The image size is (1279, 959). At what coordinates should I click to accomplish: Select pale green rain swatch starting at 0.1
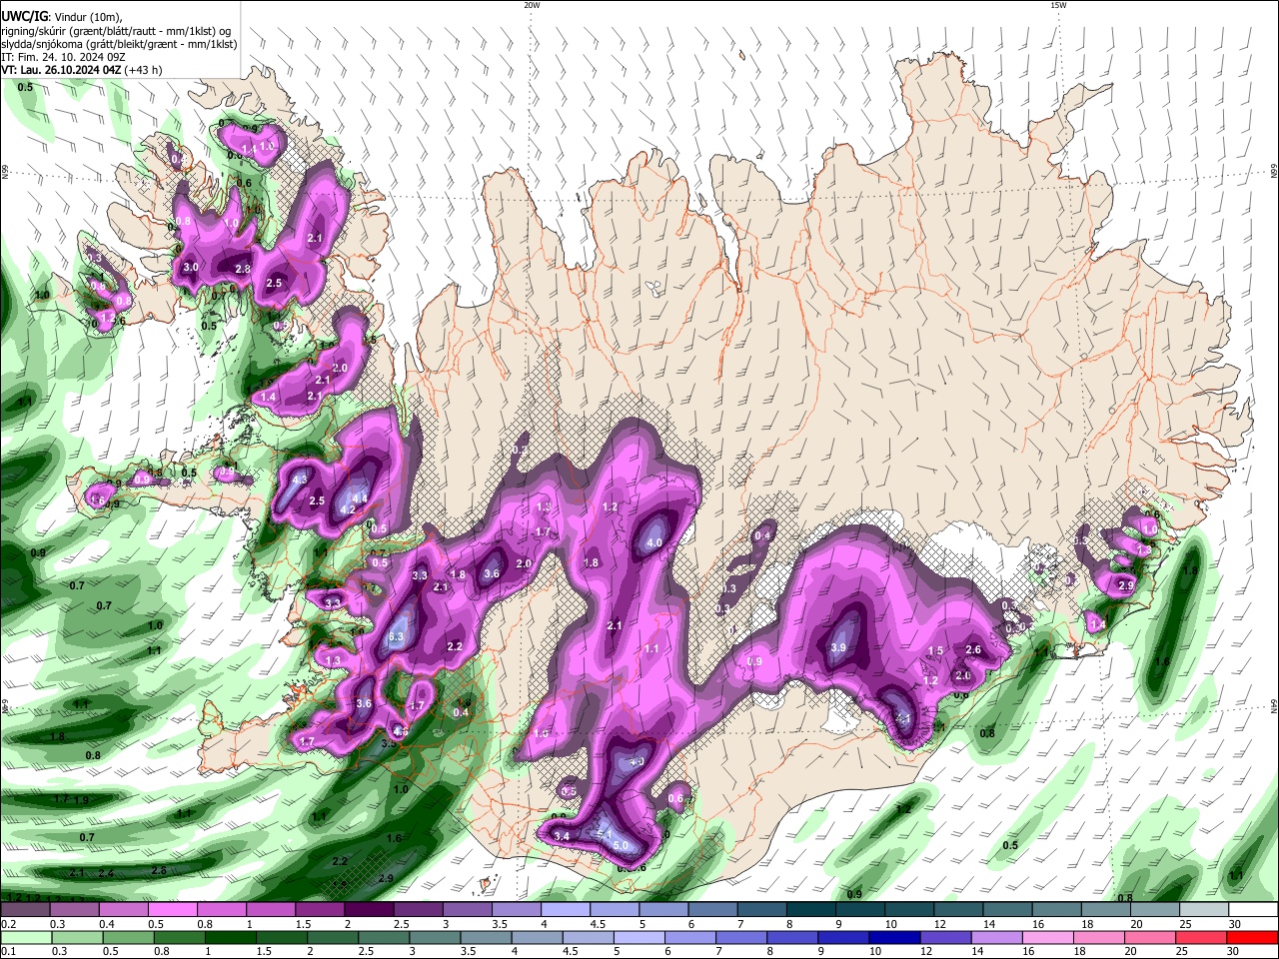click(x=25, y=937)
